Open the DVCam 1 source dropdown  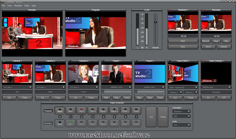click(30, 87)
